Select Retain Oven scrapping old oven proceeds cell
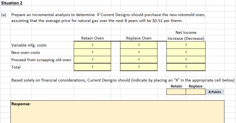Screen dimensions: 236x123 click(x=92, y=60)
